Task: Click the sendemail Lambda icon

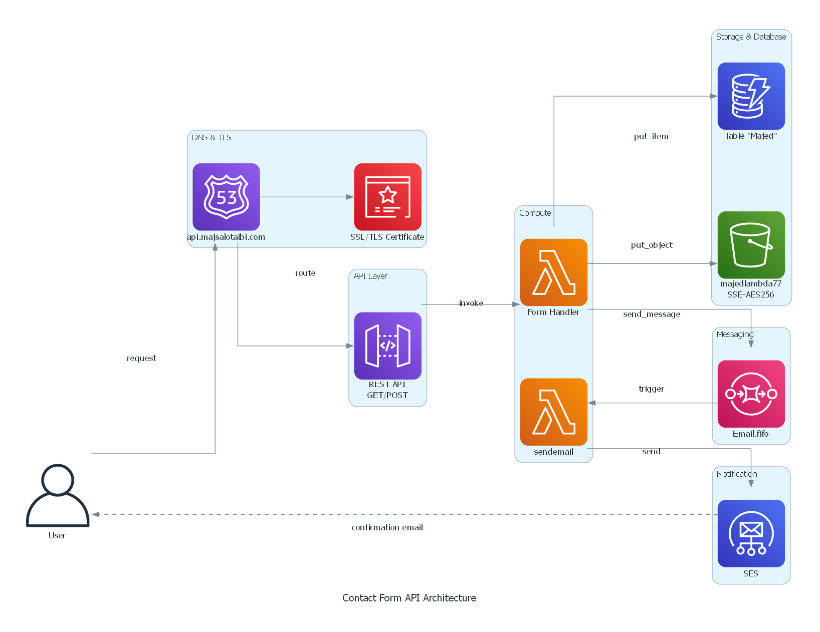Action: [553, 412]
